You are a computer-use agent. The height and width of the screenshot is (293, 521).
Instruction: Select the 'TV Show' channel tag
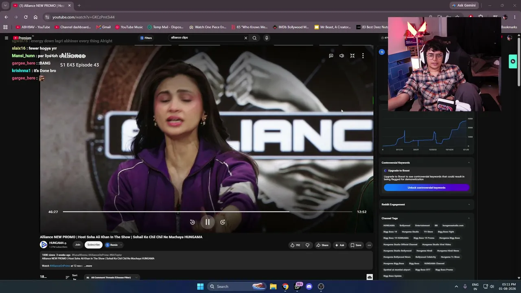428,232
